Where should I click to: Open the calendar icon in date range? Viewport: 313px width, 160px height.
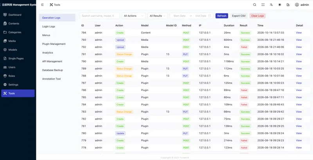point(210,16)
